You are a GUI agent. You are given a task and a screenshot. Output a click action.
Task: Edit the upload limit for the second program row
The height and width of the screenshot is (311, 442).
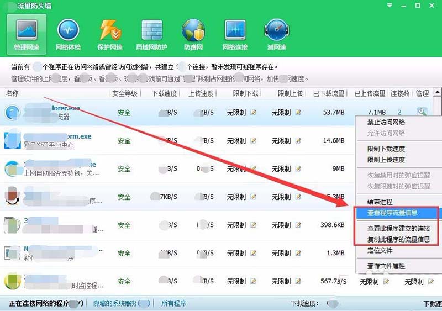[x=298, y=141]
